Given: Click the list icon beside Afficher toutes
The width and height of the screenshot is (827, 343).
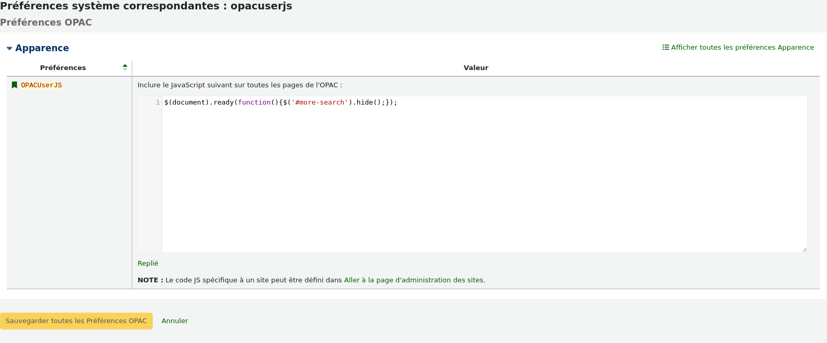Looking at the screenshot, I should click(665, 47).
